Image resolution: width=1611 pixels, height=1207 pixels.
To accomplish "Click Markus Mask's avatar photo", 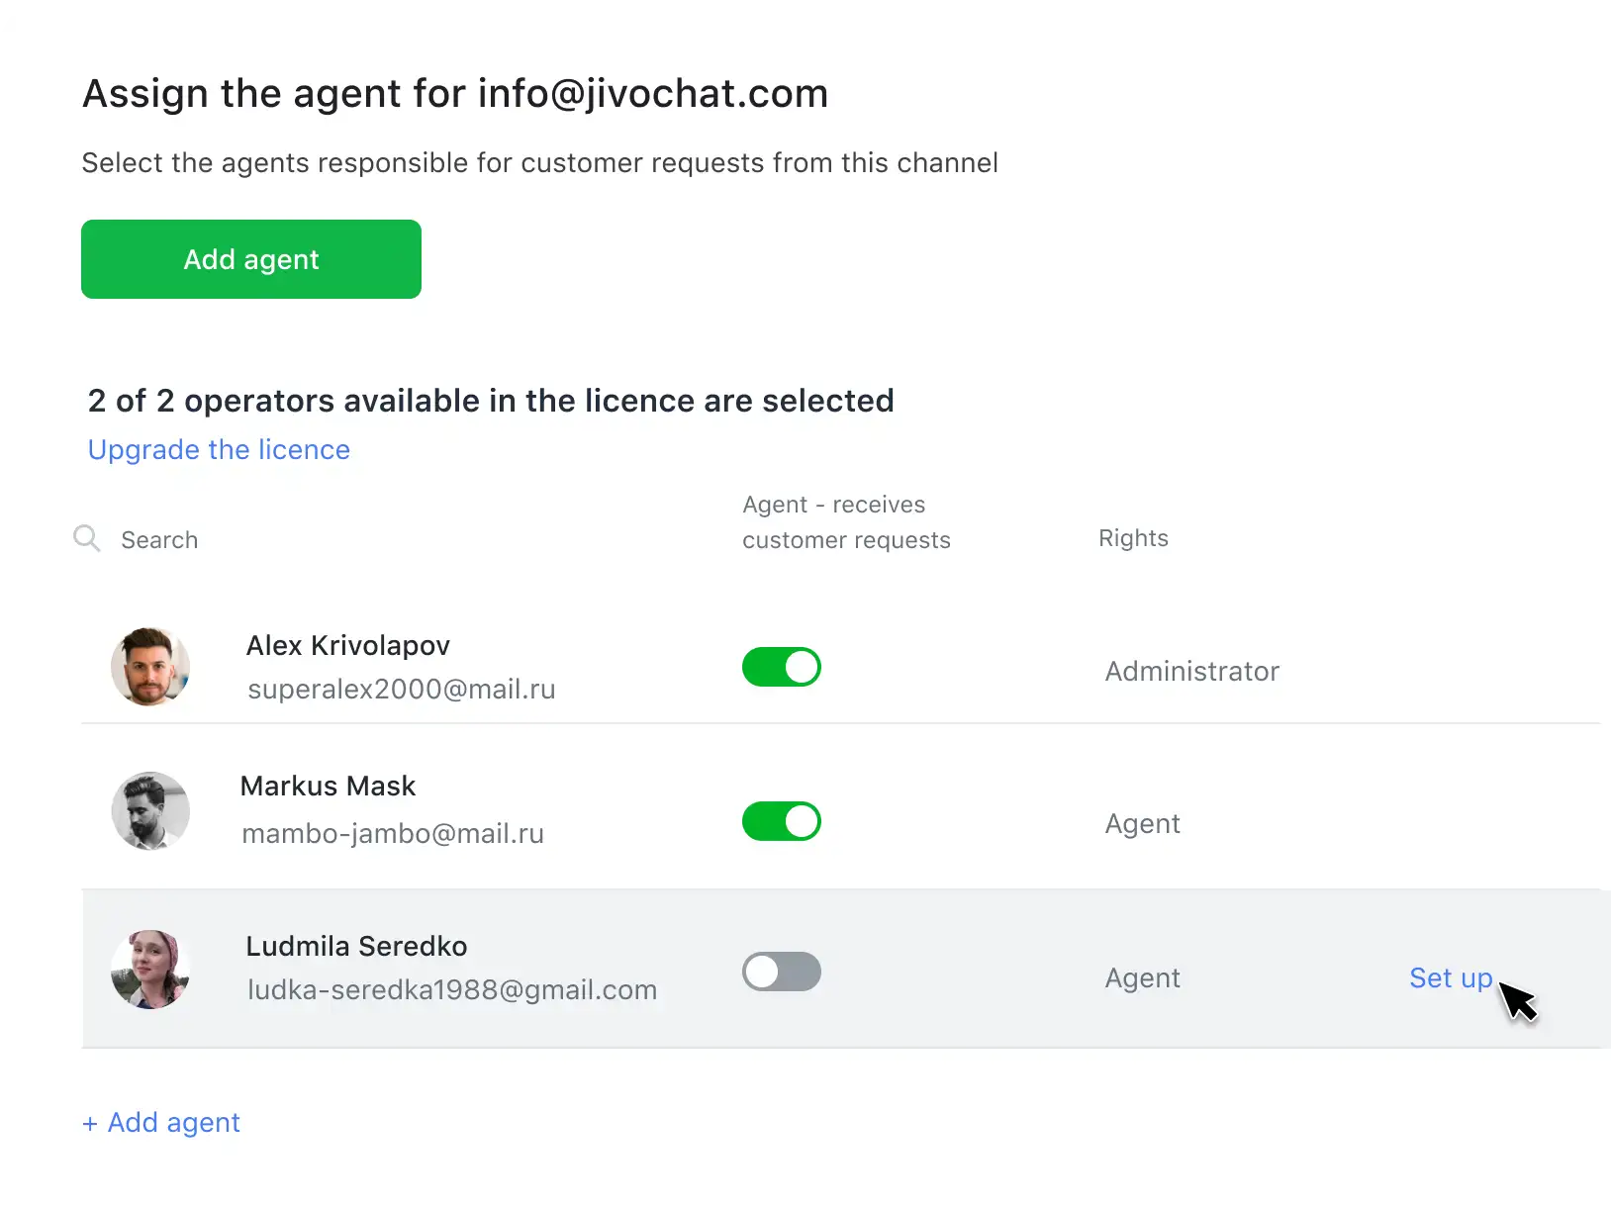I will (x=150, y=811).
